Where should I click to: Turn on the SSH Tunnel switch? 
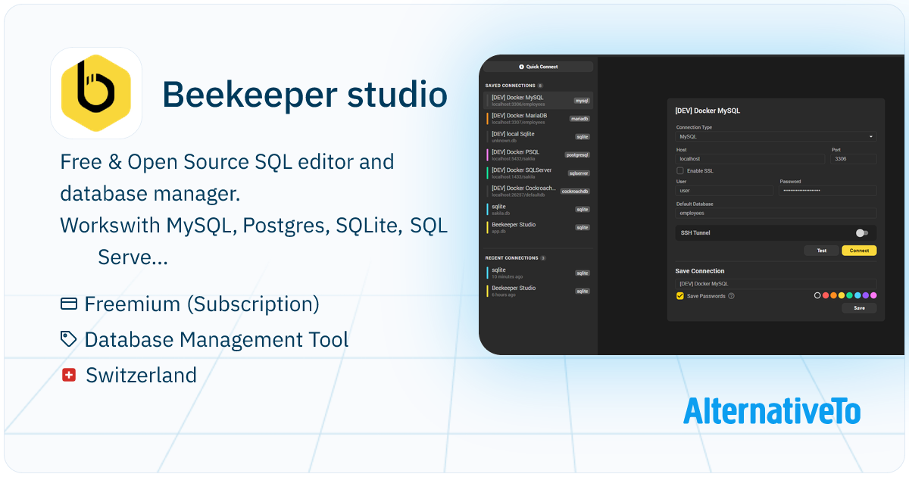pyautogui.click(x=861, y=233)
